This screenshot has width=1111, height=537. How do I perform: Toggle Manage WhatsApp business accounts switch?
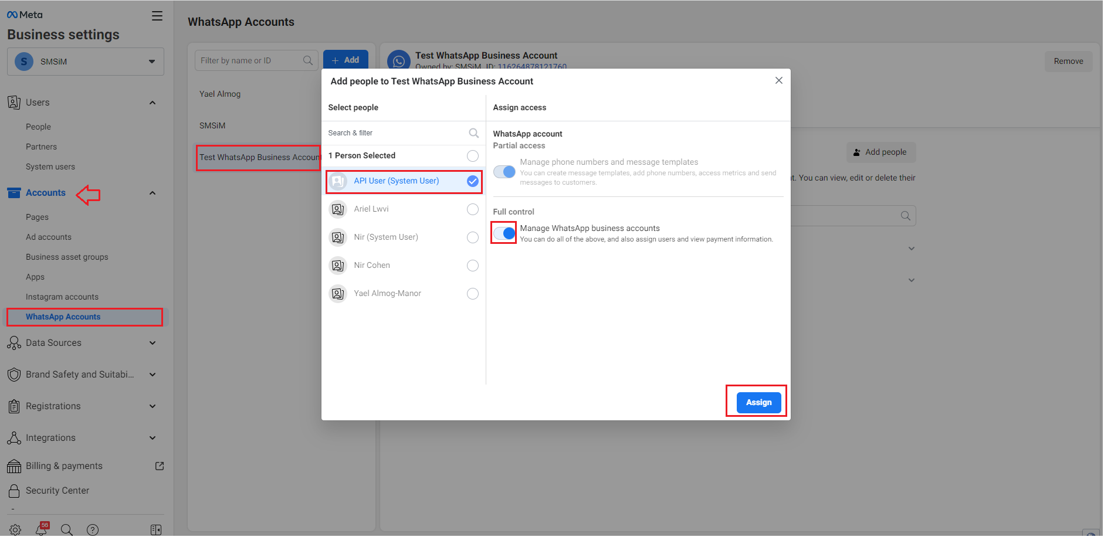tap(504, 233)
